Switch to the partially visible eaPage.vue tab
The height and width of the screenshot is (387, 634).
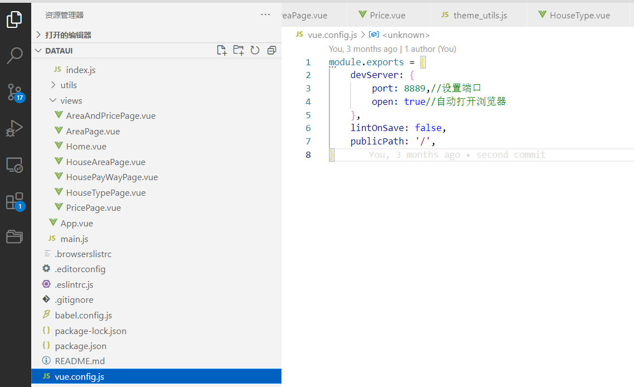314,16
